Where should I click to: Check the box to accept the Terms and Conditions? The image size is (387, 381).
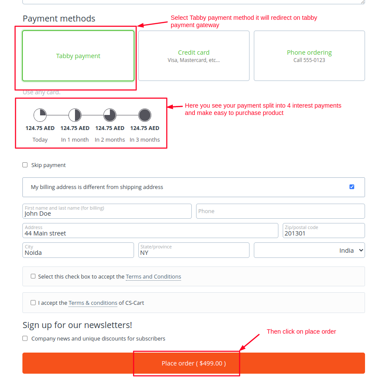33,276
